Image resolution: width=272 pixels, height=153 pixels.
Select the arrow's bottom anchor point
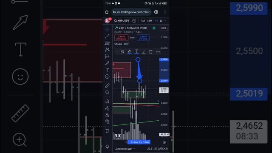click(140, 81)
